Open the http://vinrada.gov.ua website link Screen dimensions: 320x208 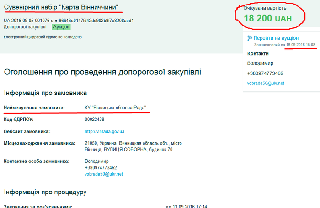(105, 132)
